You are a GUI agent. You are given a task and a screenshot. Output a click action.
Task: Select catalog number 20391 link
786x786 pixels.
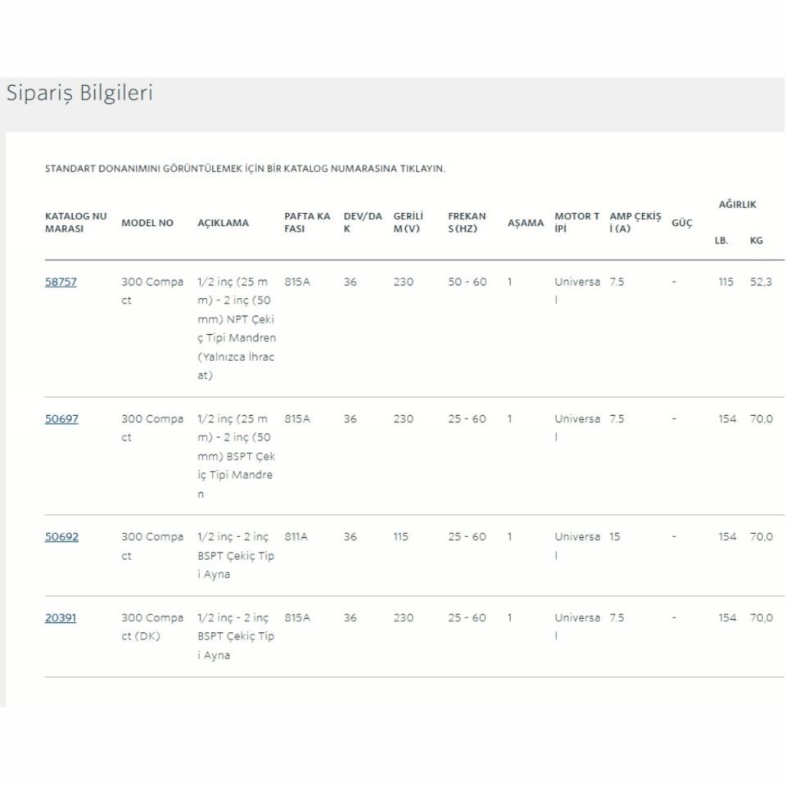(x=61, y=617)
